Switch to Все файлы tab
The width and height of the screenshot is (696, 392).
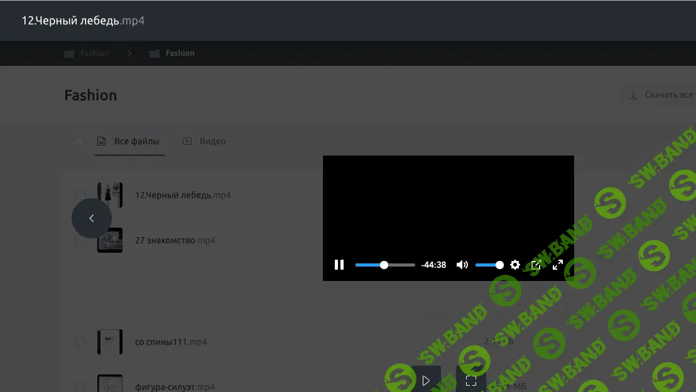tap(129, 141)
